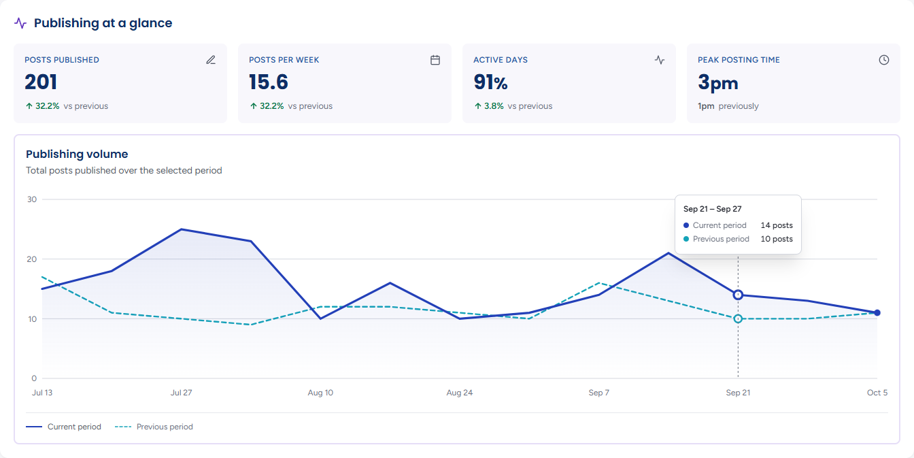Click the Oct 5 end point of the chart

coord(877,313)
